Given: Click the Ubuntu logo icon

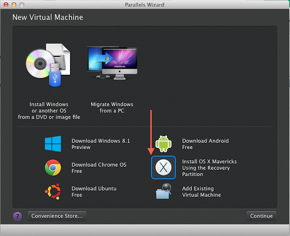Looking at the screenshot, I should coord(53,192).
